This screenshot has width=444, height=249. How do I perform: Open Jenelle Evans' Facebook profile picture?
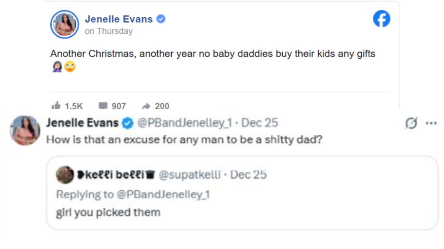coord(65,24)
